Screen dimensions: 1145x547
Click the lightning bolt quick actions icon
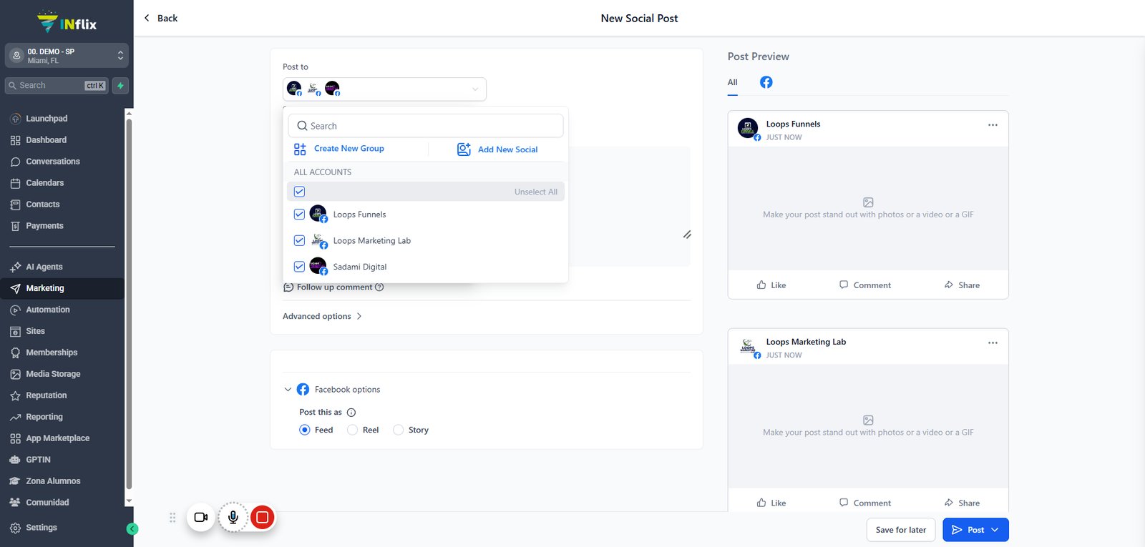coord(120,86)
